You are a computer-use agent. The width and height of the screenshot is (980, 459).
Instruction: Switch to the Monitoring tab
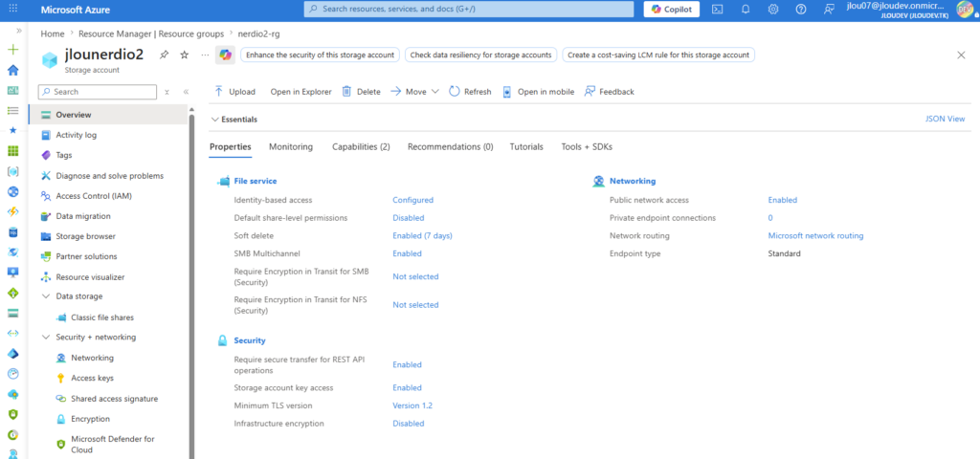[291, 146]
